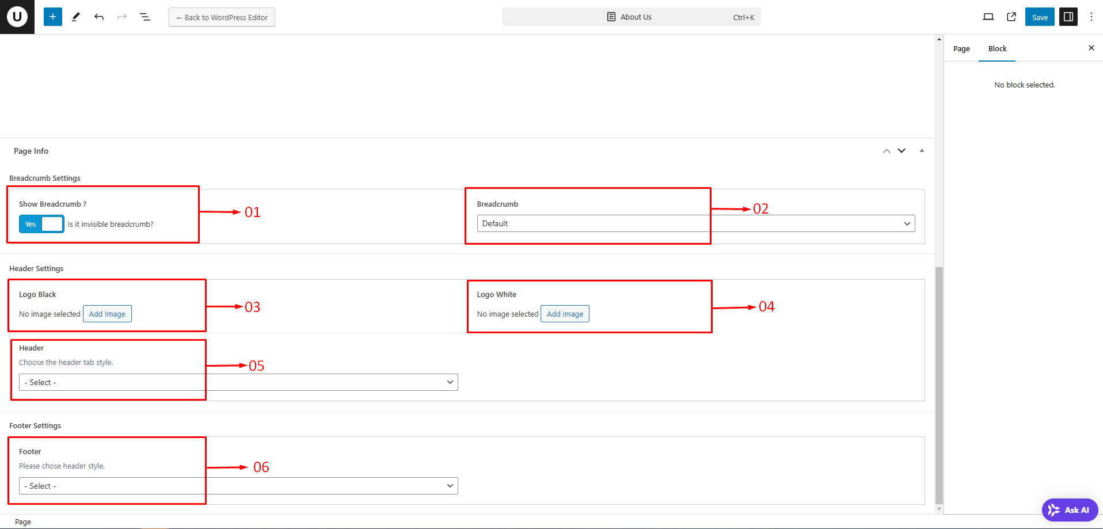Open the Document Overview list icon
This screenshot has width=1103, height=529.
click(145, 17)
